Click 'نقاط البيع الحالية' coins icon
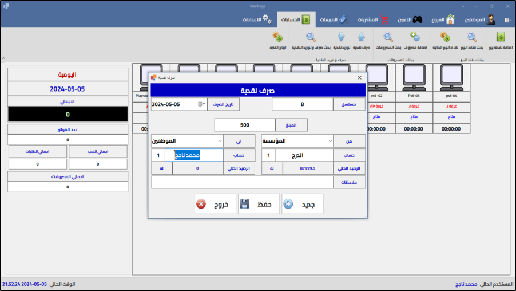Viewport: 516px width, 291px height. (444, 39)
